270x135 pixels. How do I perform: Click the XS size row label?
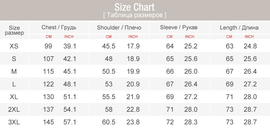tap(14, 46)
